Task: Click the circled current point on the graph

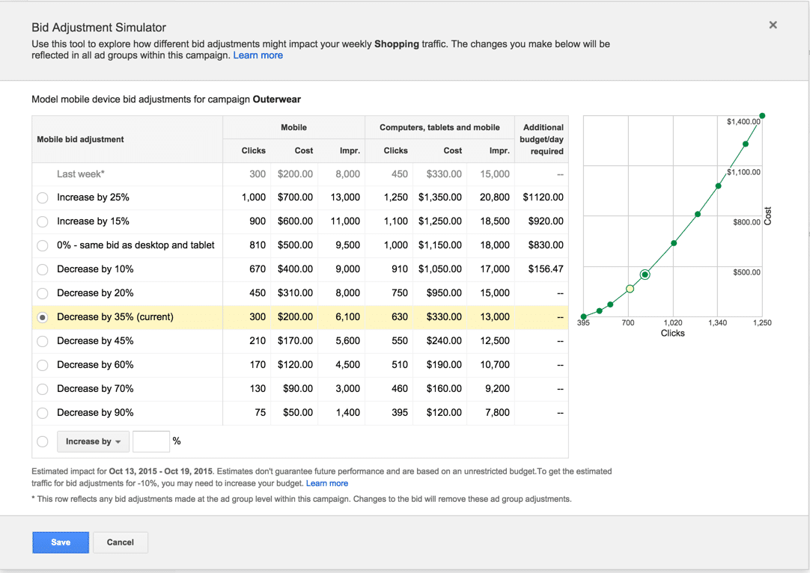Action: (x=645, y=275)
